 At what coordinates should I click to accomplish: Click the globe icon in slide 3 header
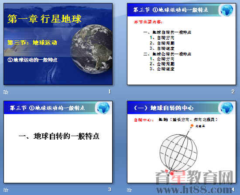(103, 108)
